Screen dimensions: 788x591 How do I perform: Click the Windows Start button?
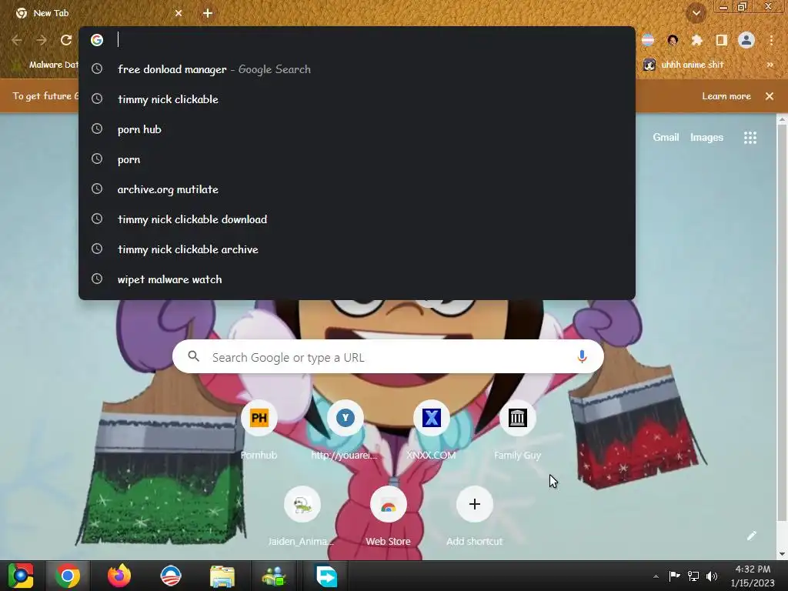click(x=20, y=576)
